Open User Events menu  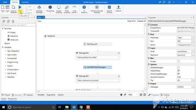75,9
